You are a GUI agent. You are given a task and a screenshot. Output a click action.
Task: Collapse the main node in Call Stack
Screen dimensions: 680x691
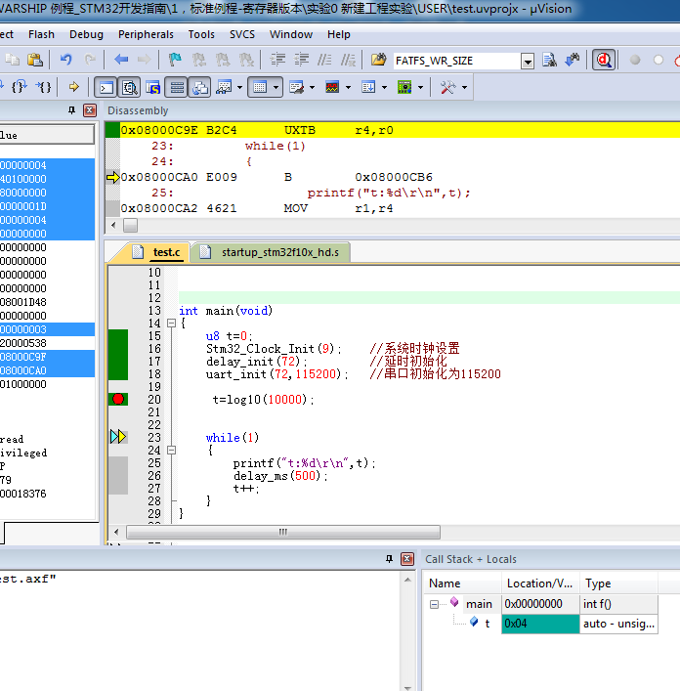coord(434,604)
